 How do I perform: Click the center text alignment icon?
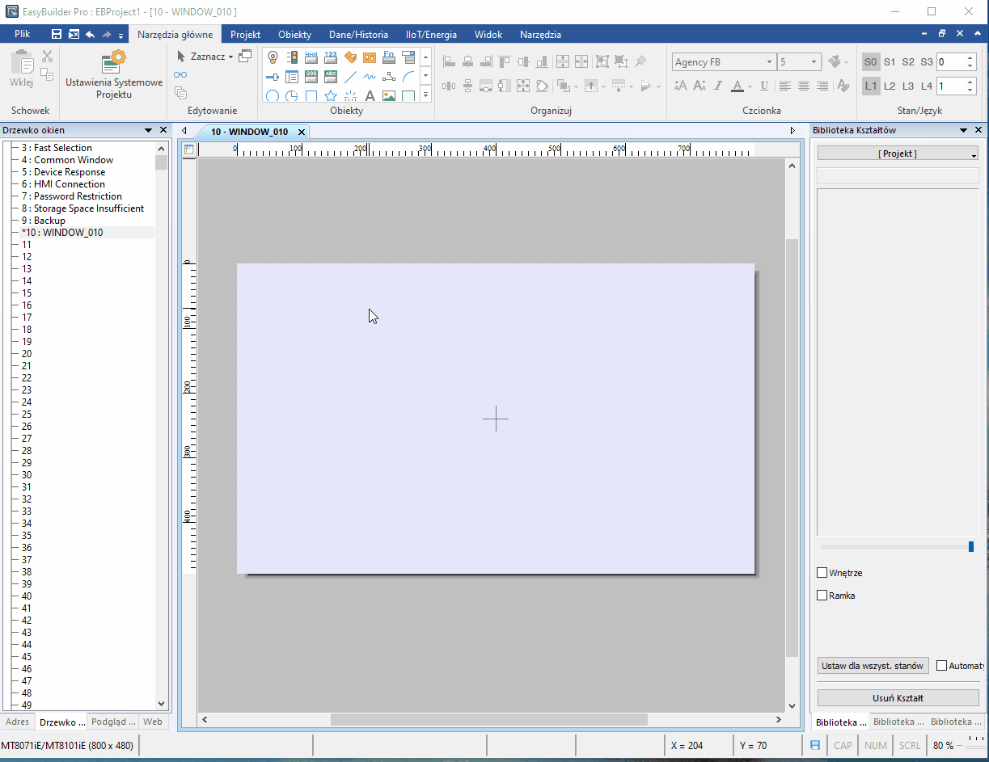pos(804,86)
